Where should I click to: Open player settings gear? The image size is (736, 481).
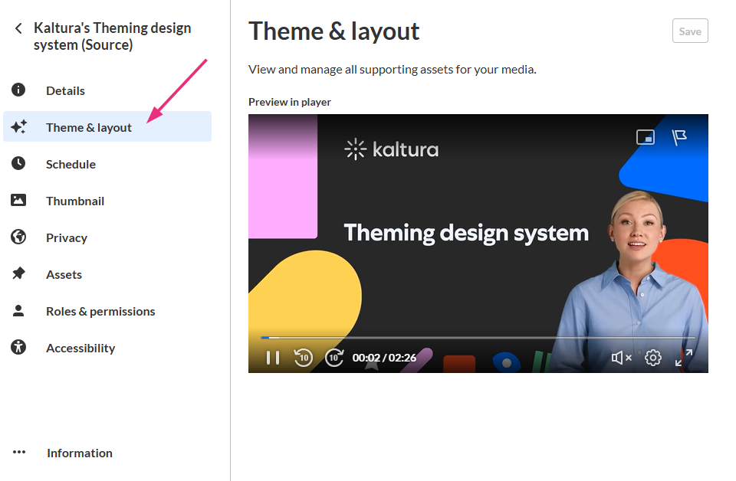[653, 358]
